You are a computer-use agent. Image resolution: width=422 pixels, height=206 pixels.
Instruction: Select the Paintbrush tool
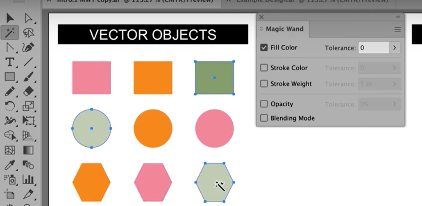pyautogui.click(x=28, y=76)
